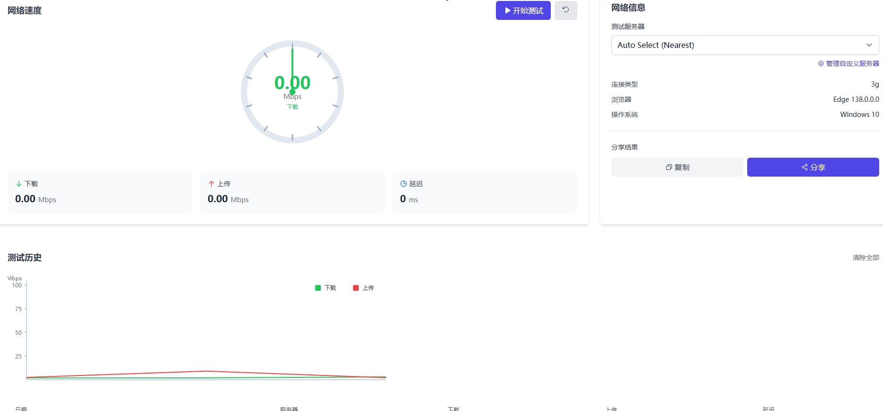This screenshot has width=883, height=411.
Task: Click the 浏览器 label
Action: pos(621,99)
